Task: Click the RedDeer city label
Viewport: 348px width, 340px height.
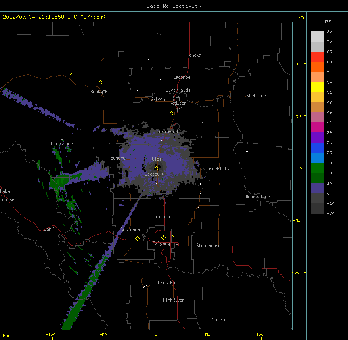Action: click(178, 103)
